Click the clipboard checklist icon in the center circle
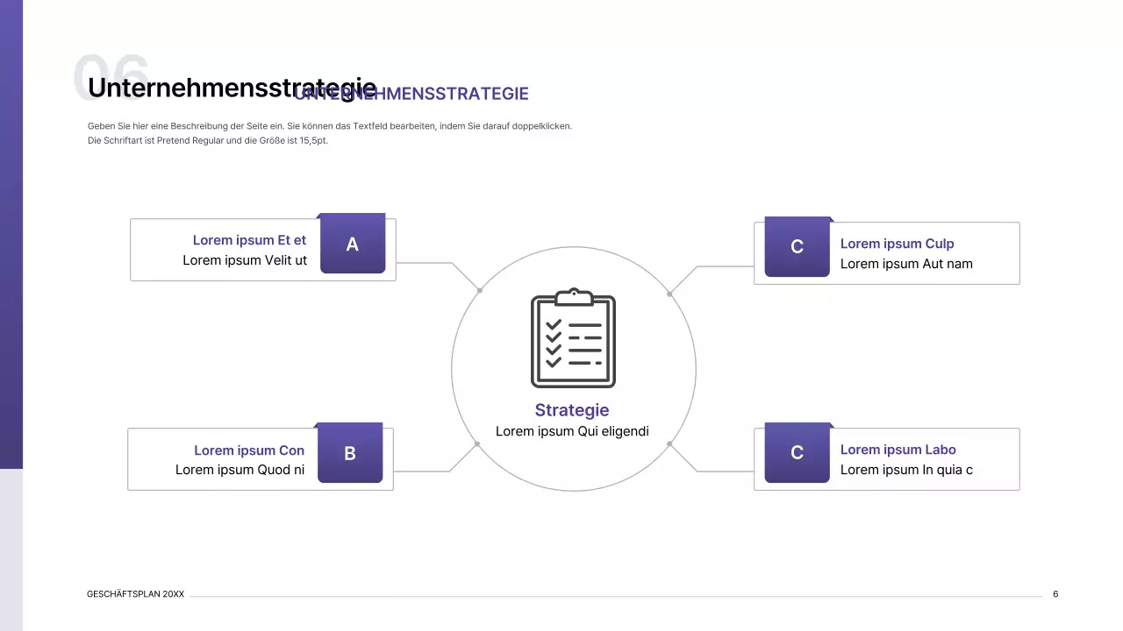 click(572, 340)
